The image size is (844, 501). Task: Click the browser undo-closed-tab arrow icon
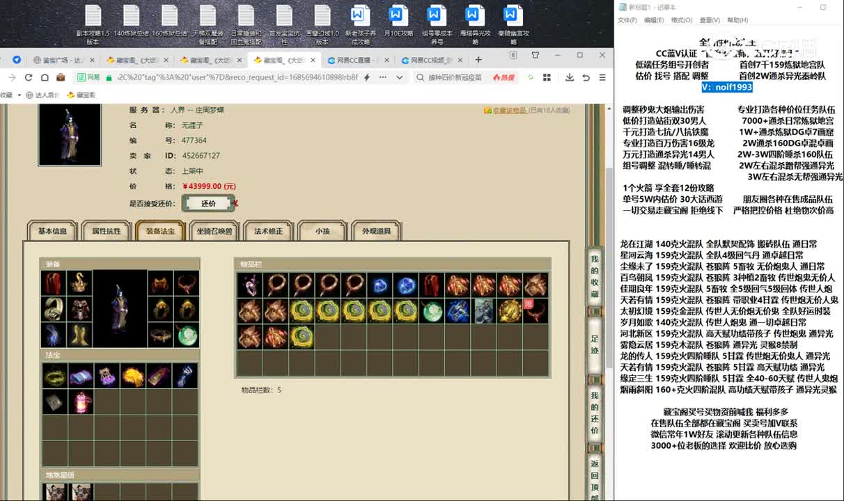click(586, 77)
